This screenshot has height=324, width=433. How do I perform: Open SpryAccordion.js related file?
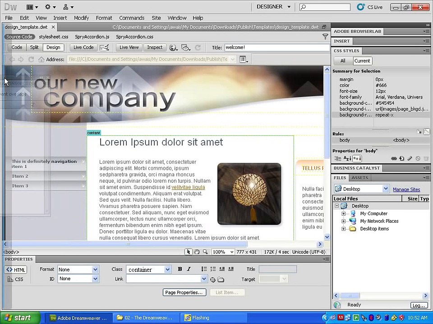coord(92,36)
